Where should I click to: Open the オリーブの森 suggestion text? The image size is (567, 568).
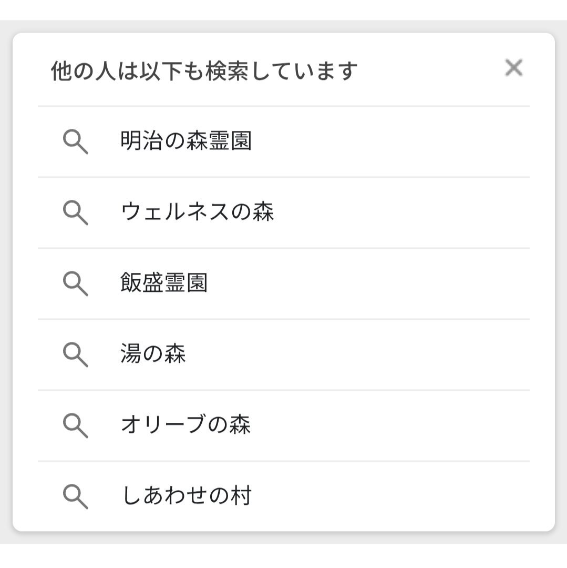[x=186, y=424]
